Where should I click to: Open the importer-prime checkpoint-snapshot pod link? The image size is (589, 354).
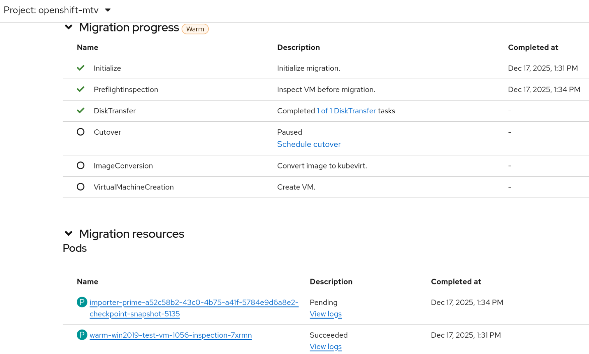(x=194, y=303)
